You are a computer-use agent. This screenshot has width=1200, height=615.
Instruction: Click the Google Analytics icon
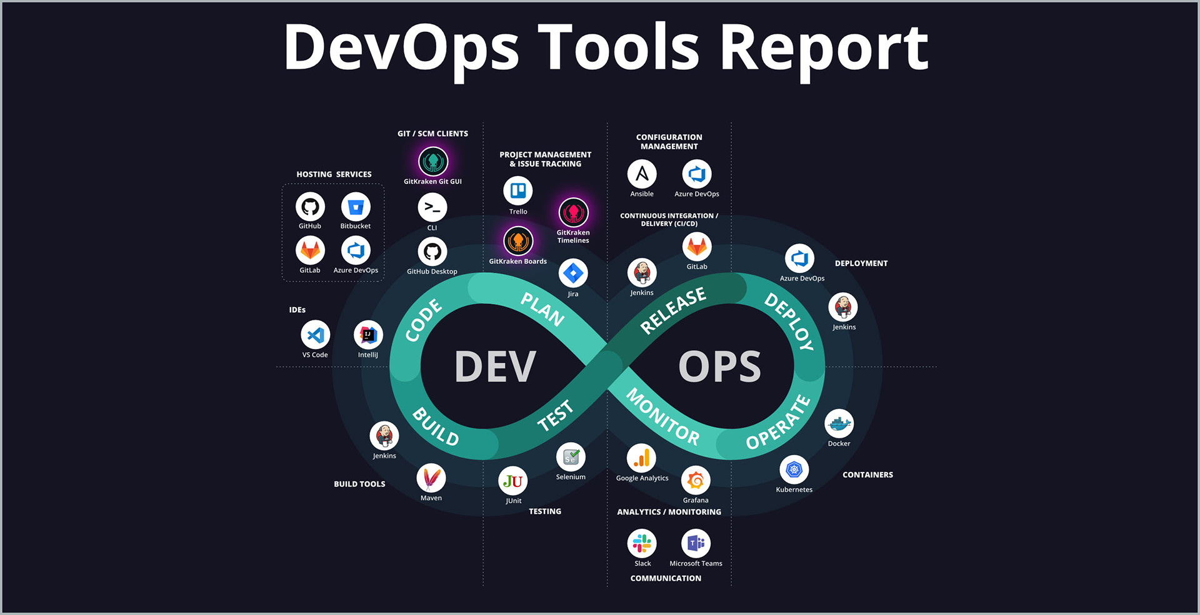point(642,459)
